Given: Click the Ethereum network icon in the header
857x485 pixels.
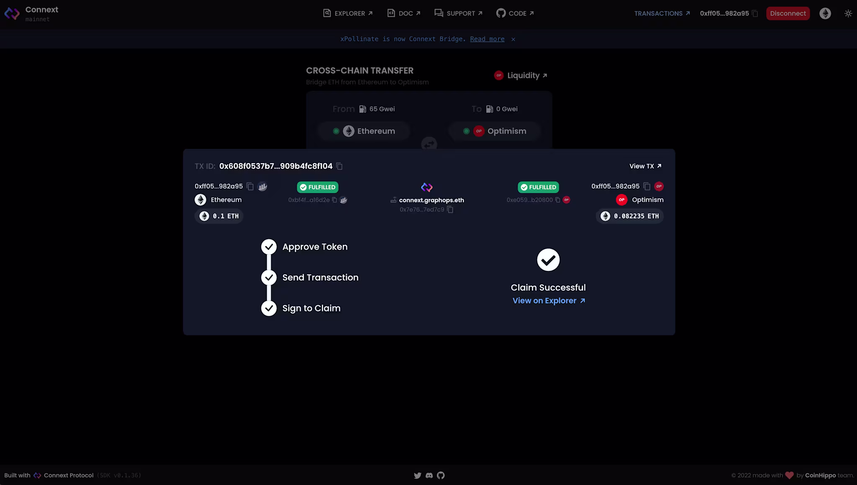Looking at the screenshot, I should click(x=825, y=13).
